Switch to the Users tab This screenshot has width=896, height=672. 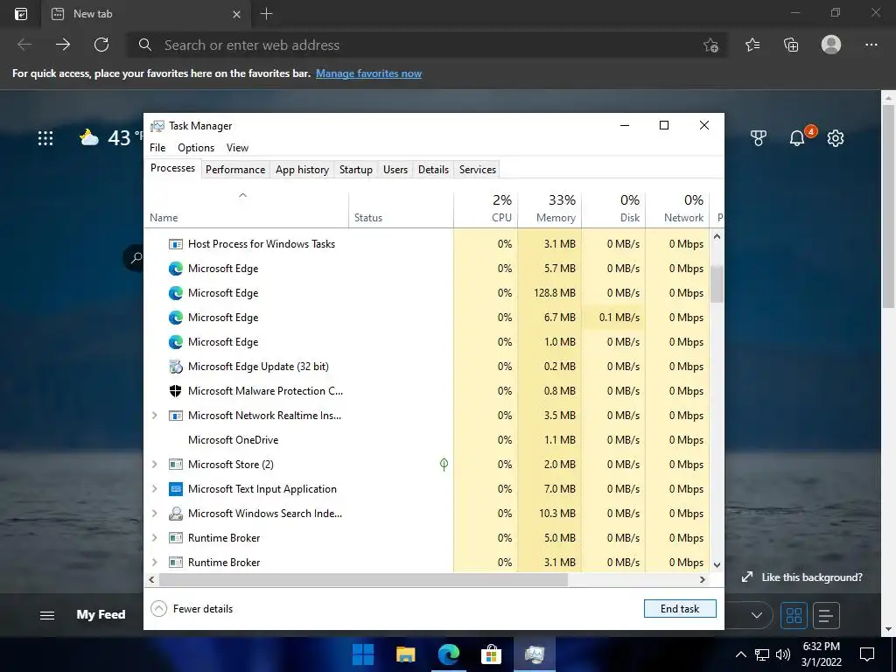395,169
